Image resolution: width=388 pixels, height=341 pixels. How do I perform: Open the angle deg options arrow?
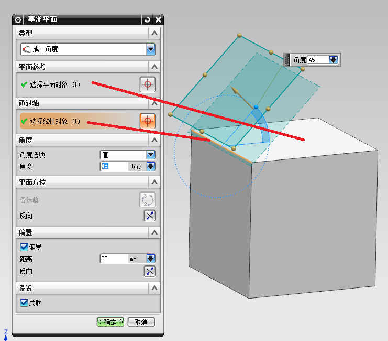click(151, 166)
